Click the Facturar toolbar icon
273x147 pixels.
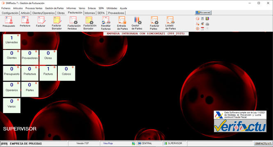click(41, 22)
